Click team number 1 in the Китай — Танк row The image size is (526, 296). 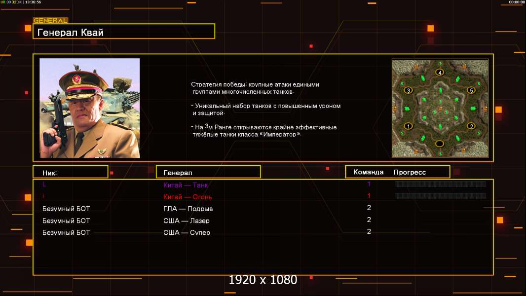click(x=369, y=184)
